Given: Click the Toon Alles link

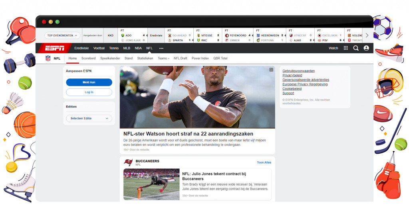Looking at the screenshot, I should pyautogui.click(x=264, y=162).
